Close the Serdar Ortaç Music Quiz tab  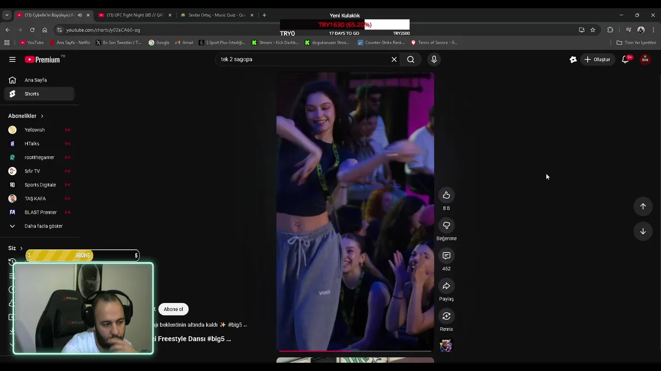tap(252, 15)
